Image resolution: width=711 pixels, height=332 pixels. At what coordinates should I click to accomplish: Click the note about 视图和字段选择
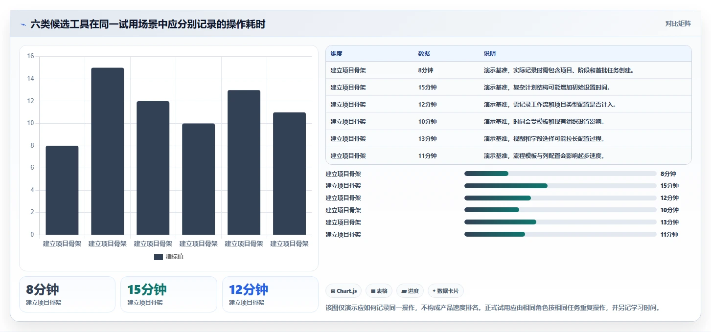pyautogui.click(x=544, y=139)
